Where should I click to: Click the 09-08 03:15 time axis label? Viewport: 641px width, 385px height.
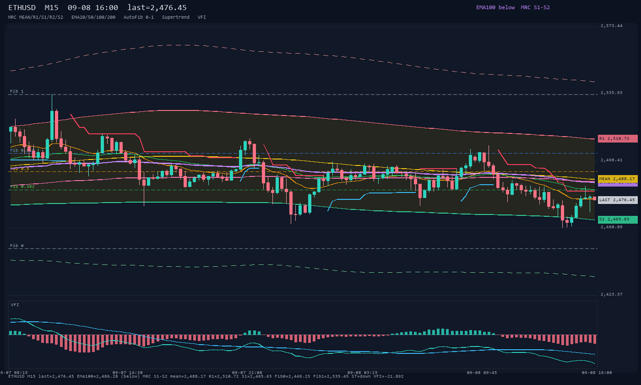click(x=363, y=373)
